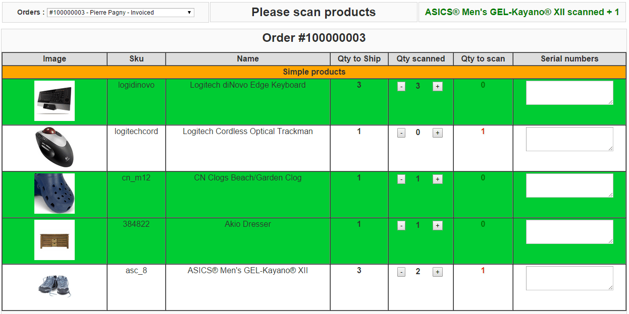This screenshot has height=314, width=629.
Task: Decrease scanned quantity for Akio Dresser
Action: (401, 226)
